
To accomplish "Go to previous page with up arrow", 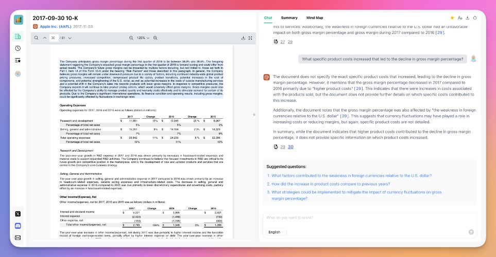I will pos(45,38).
